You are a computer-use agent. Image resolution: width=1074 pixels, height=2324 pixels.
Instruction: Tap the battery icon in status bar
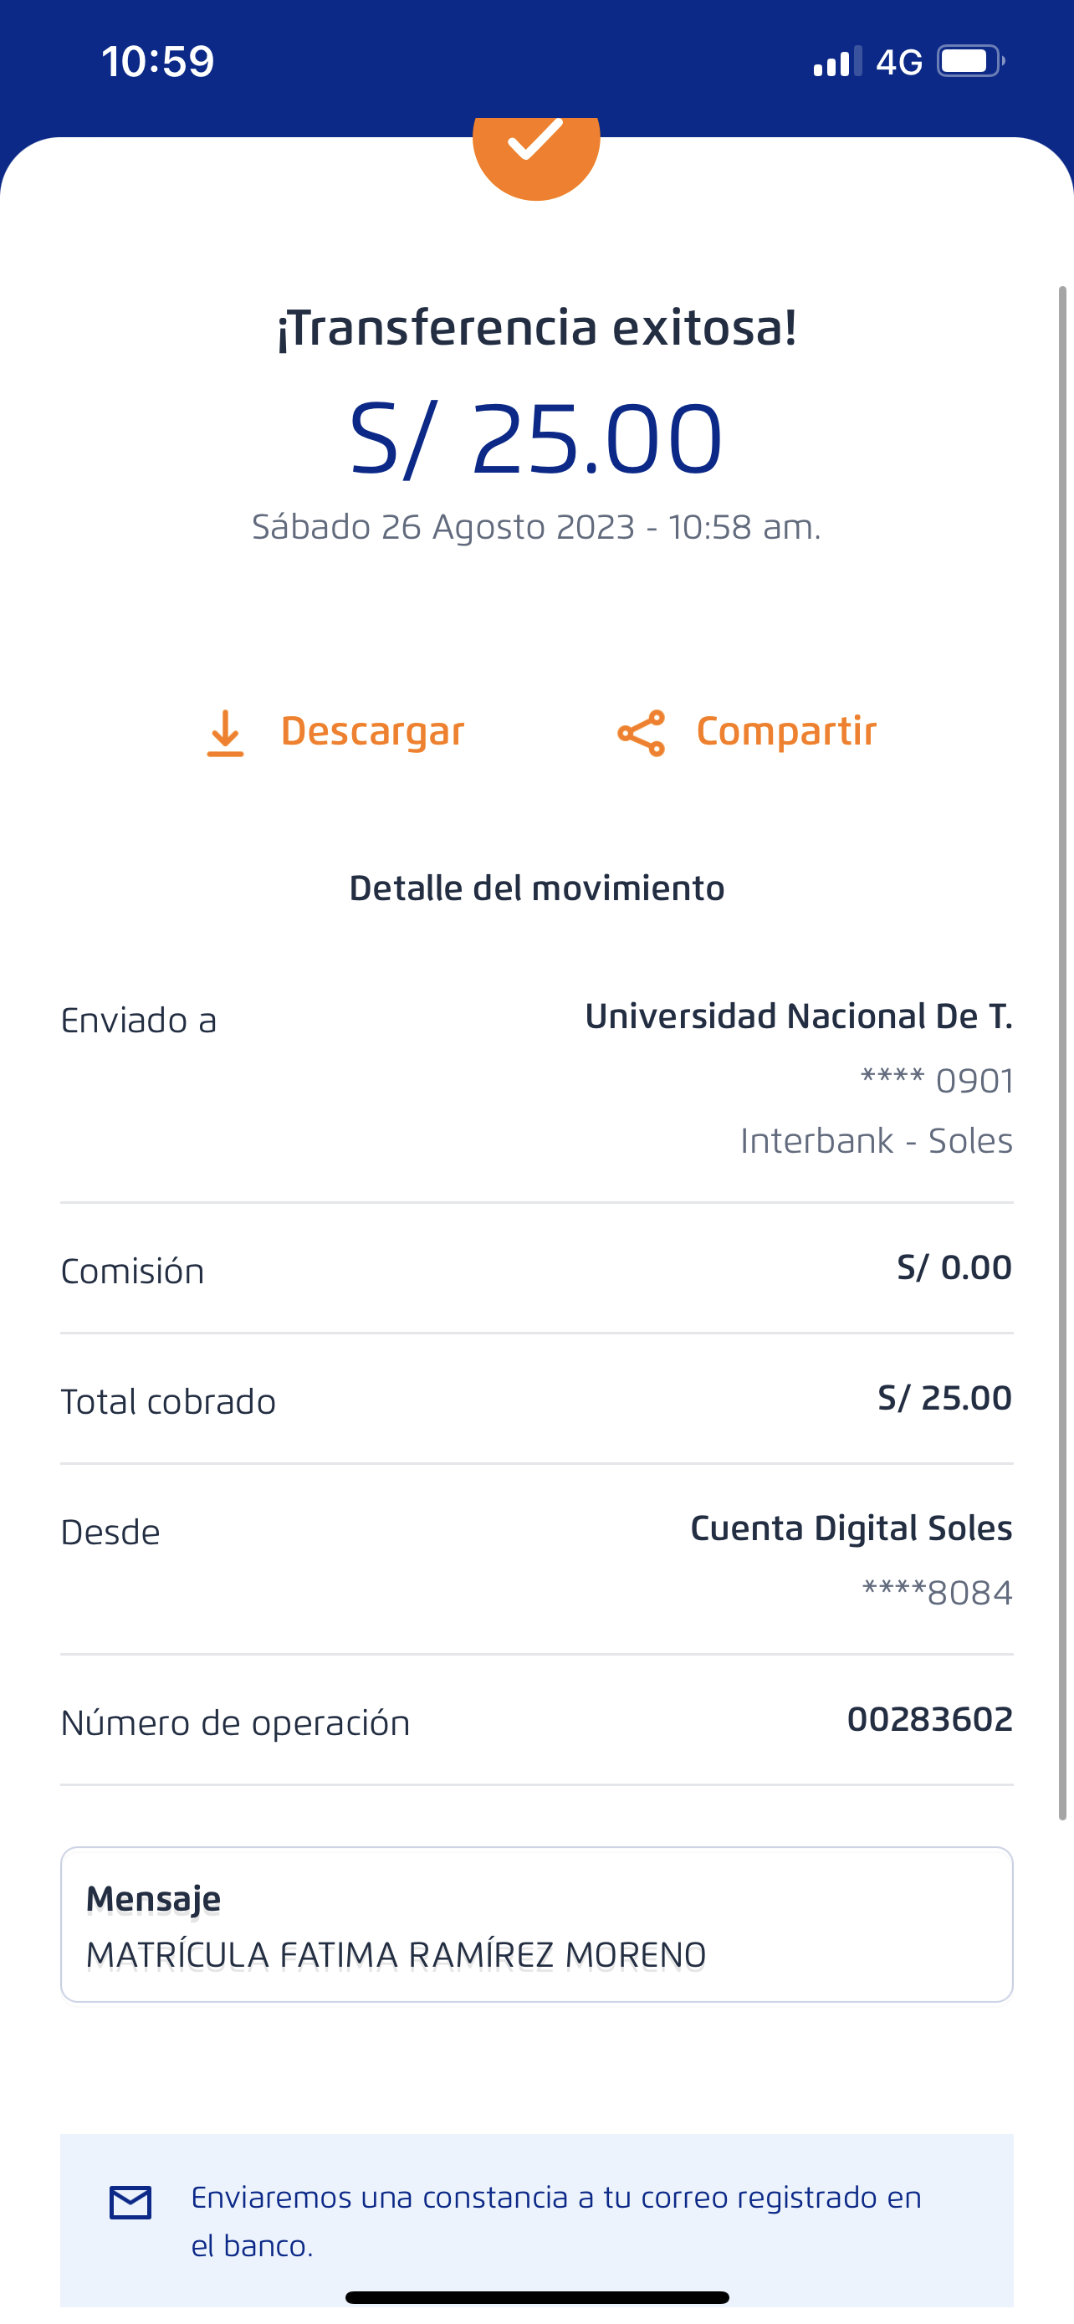coord(970,61)
